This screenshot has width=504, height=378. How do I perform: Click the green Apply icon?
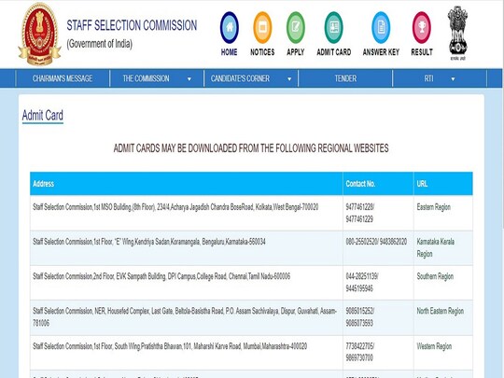295,27
